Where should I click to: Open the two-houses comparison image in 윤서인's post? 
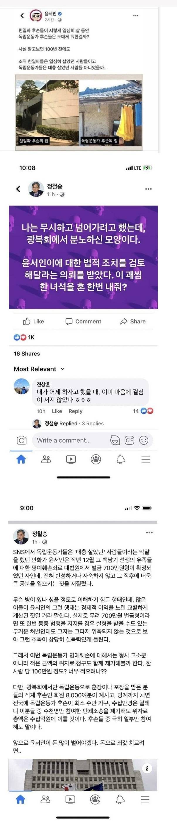[x=79, y=112]
